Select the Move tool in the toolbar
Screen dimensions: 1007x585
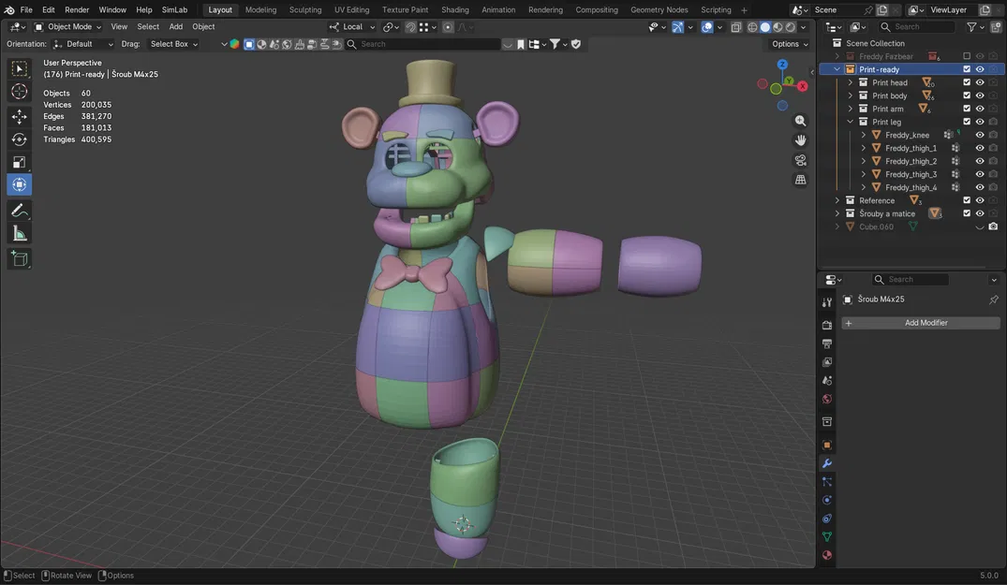click(x=19, y=116)
